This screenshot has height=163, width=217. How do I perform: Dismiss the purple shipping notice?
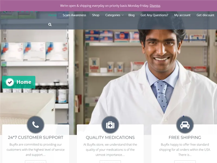coord(155,6)
